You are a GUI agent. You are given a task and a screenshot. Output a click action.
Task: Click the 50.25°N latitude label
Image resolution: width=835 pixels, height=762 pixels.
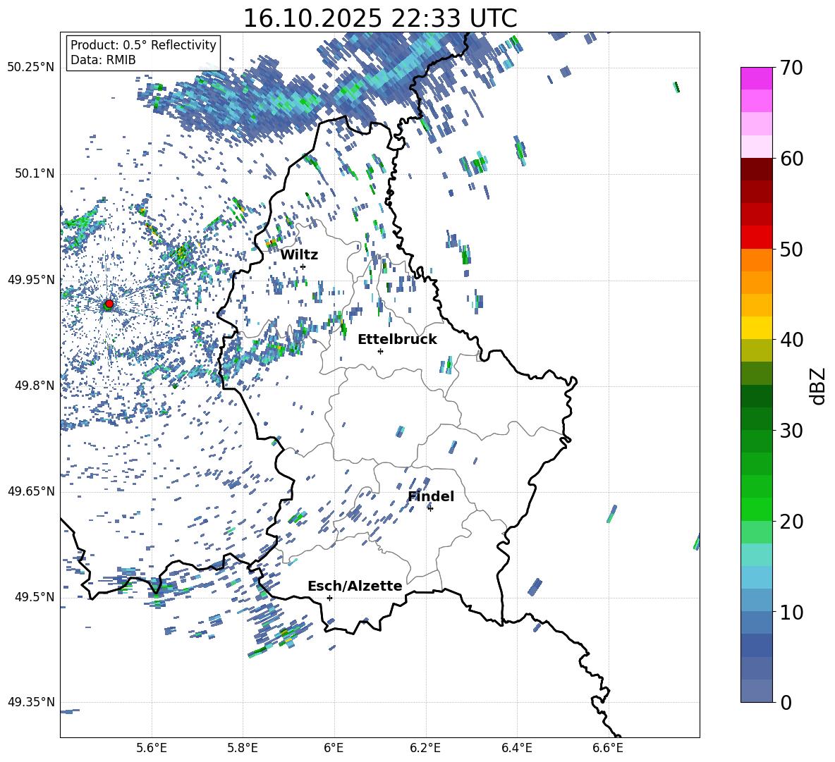coord(31,68)
